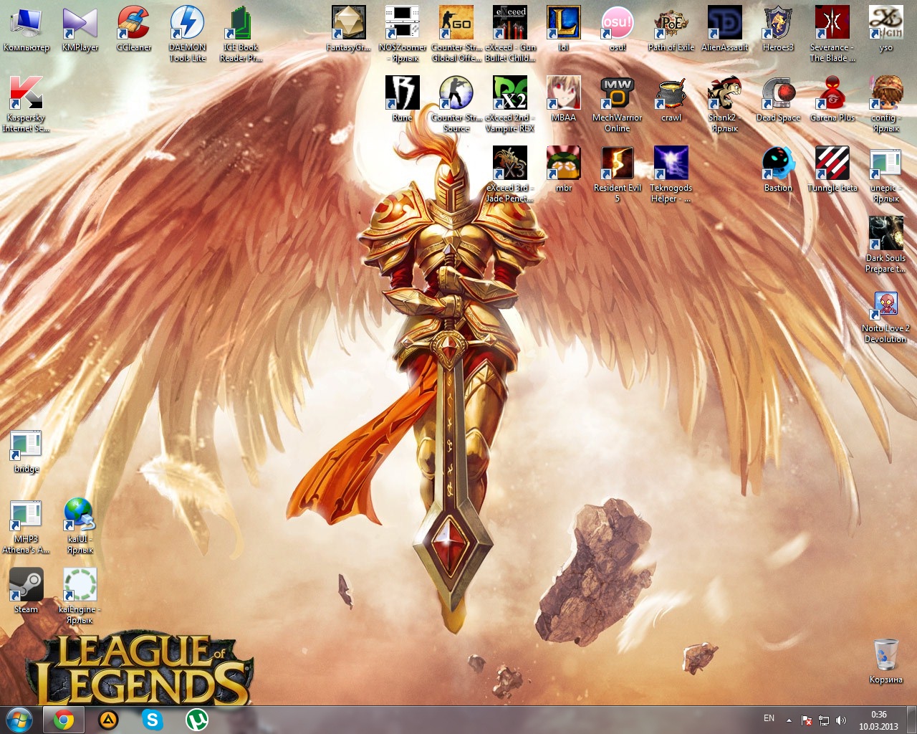Click the taskbar clock showing 0:36
Viewport: 917px width, 734px height.
click(x=878, y=720)
